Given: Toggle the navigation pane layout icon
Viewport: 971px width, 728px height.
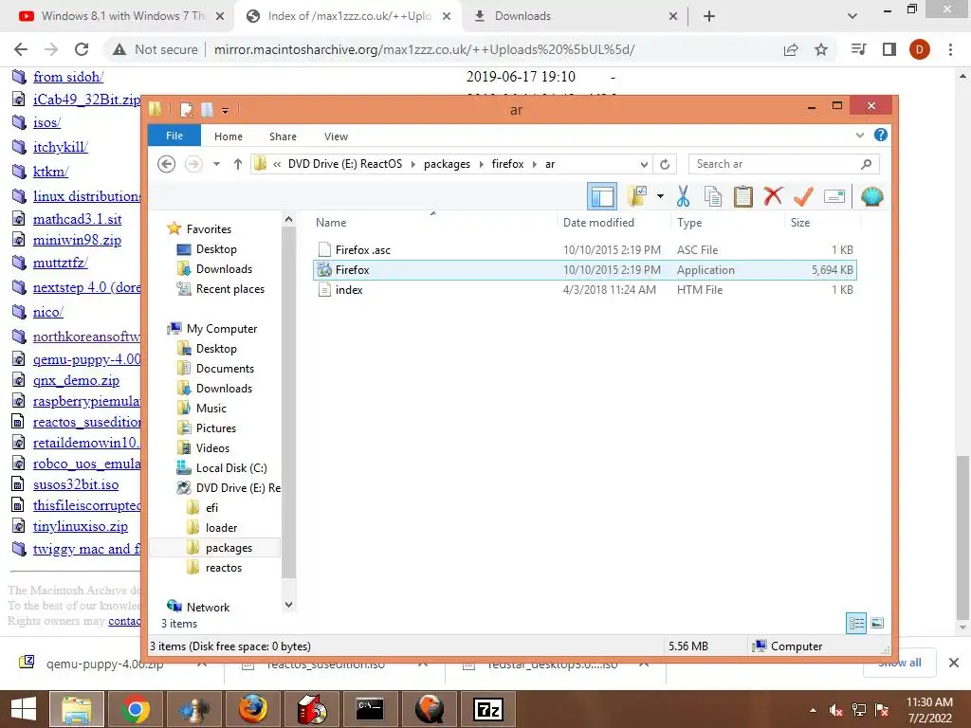Looking at the screenshot, I should [x=602, y=197].
